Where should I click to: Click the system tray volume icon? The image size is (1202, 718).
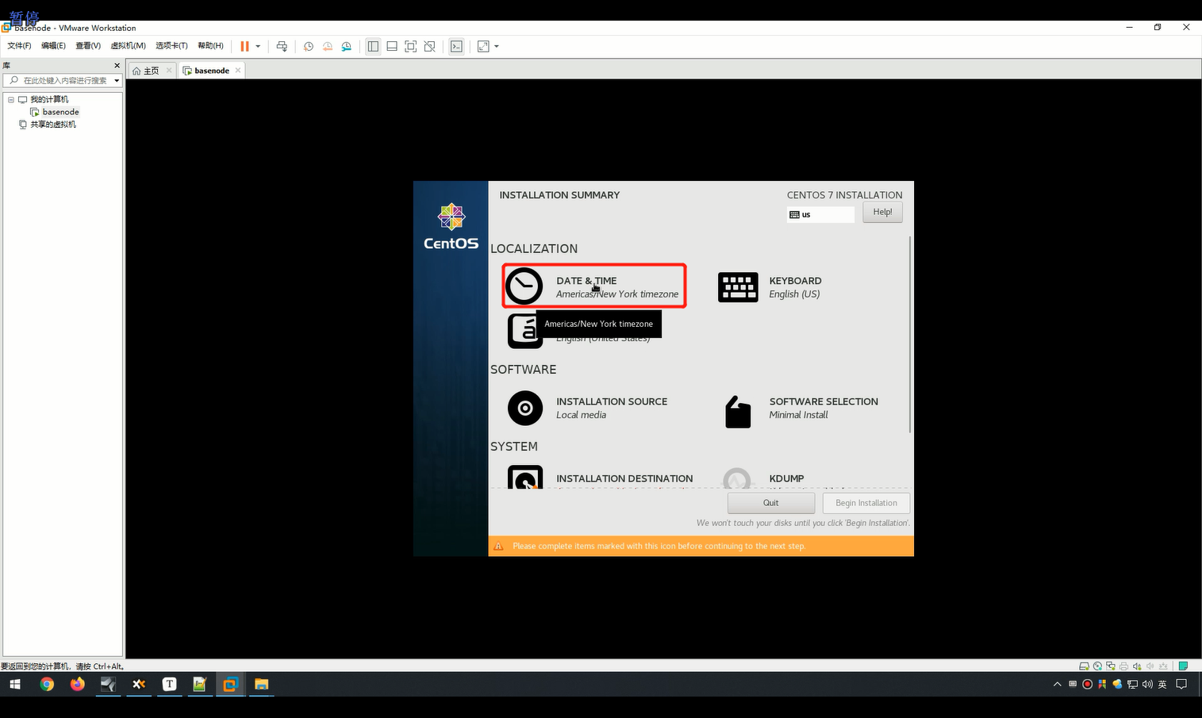(x=1147, y=684)
